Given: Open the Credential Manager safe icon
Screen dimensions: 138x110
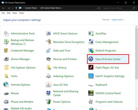Looking at the screenshot, I should pyautogui.click(x=6, y=50).
